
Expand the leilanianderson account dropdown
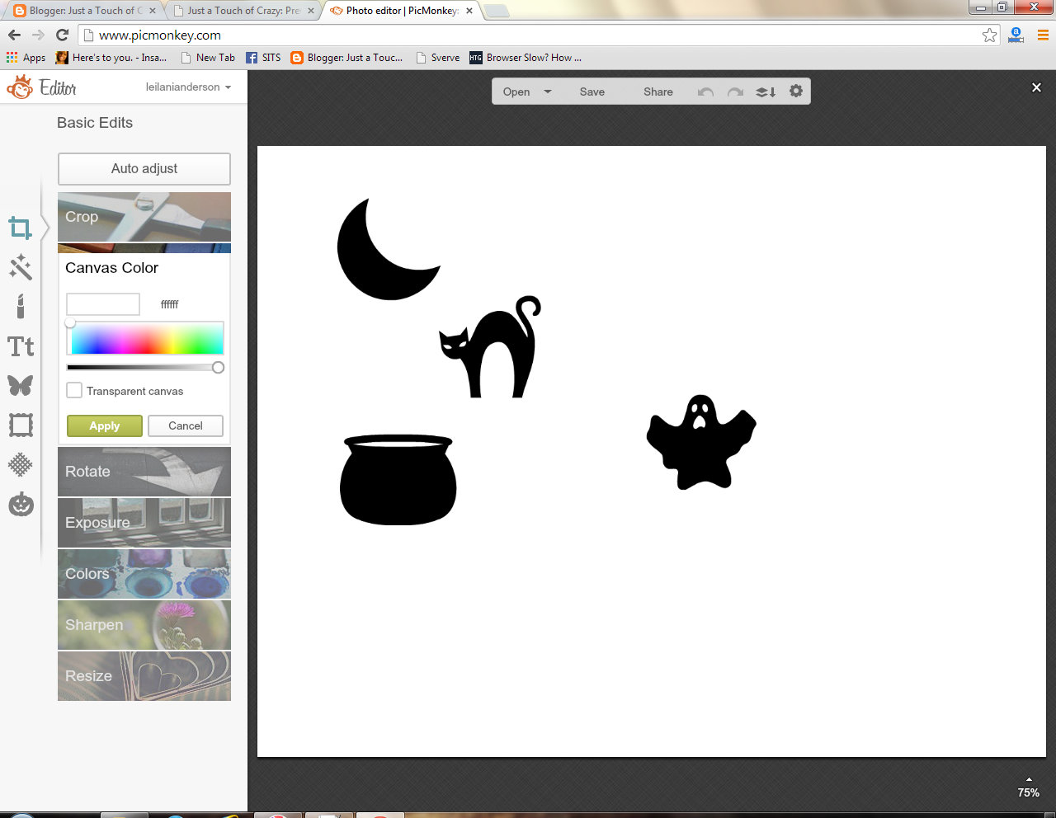(188, 87)
